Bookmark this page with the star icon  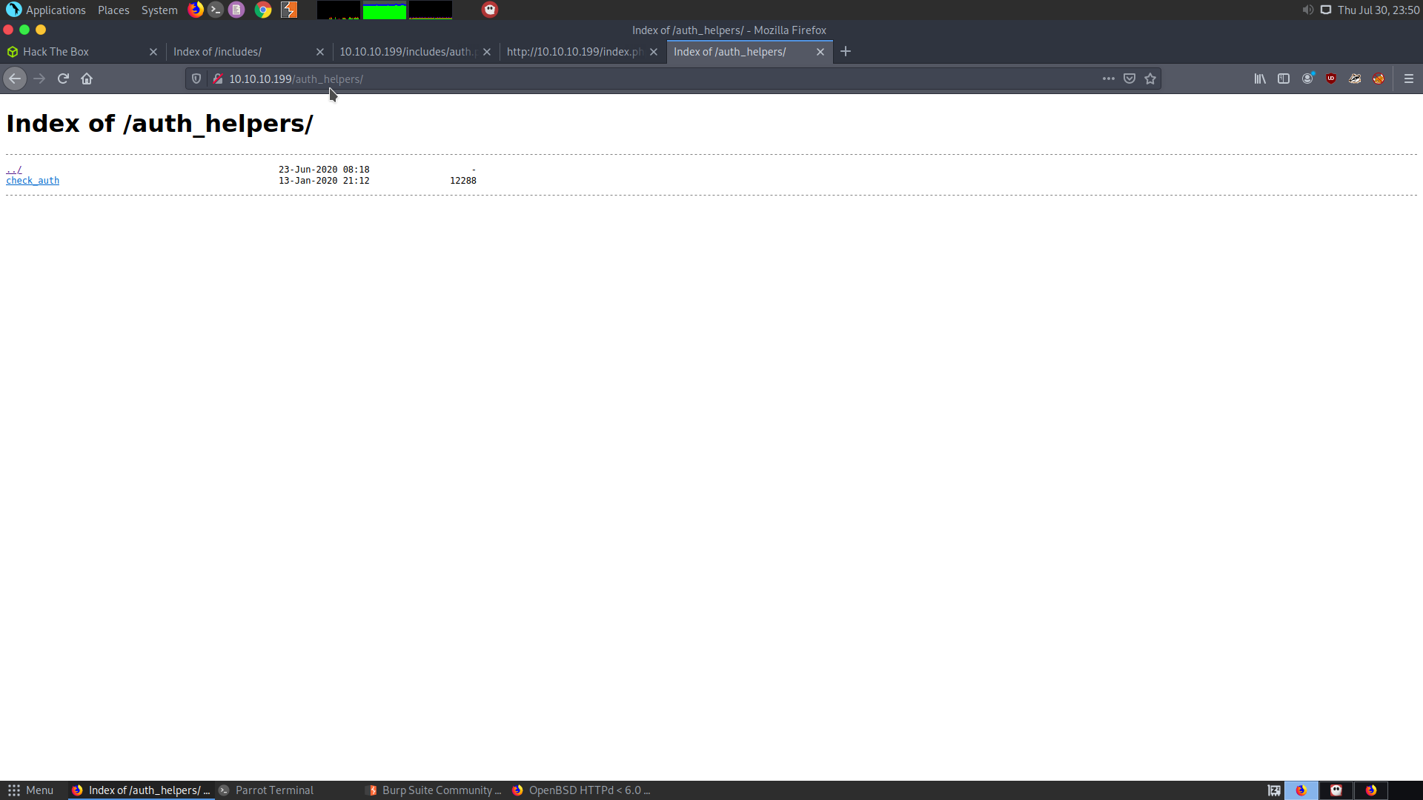[1150, 79]
